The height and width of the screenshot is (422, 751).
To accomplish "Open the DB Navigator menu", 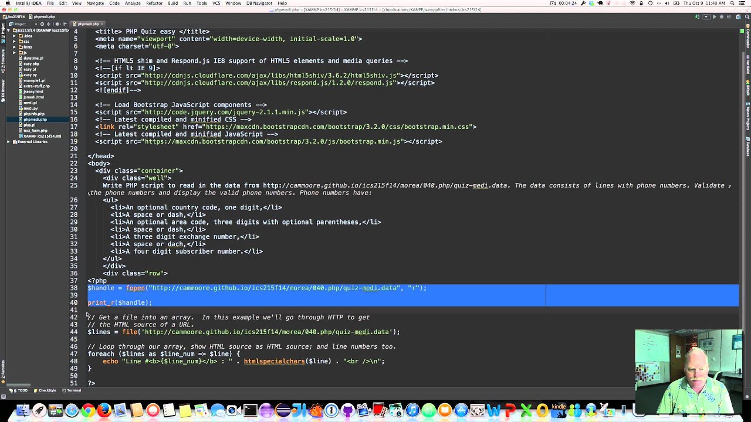I will point(259,3).
